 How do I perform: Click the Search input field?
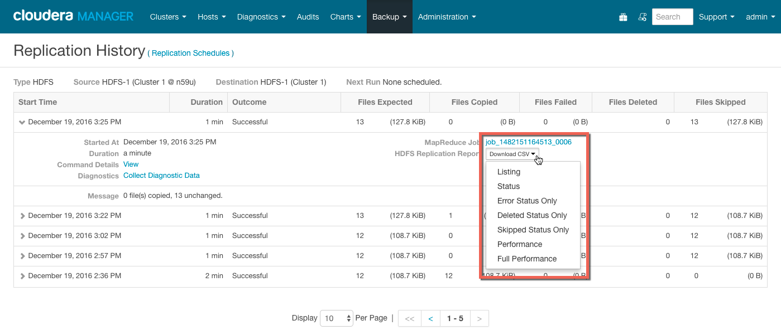[672, 17]
